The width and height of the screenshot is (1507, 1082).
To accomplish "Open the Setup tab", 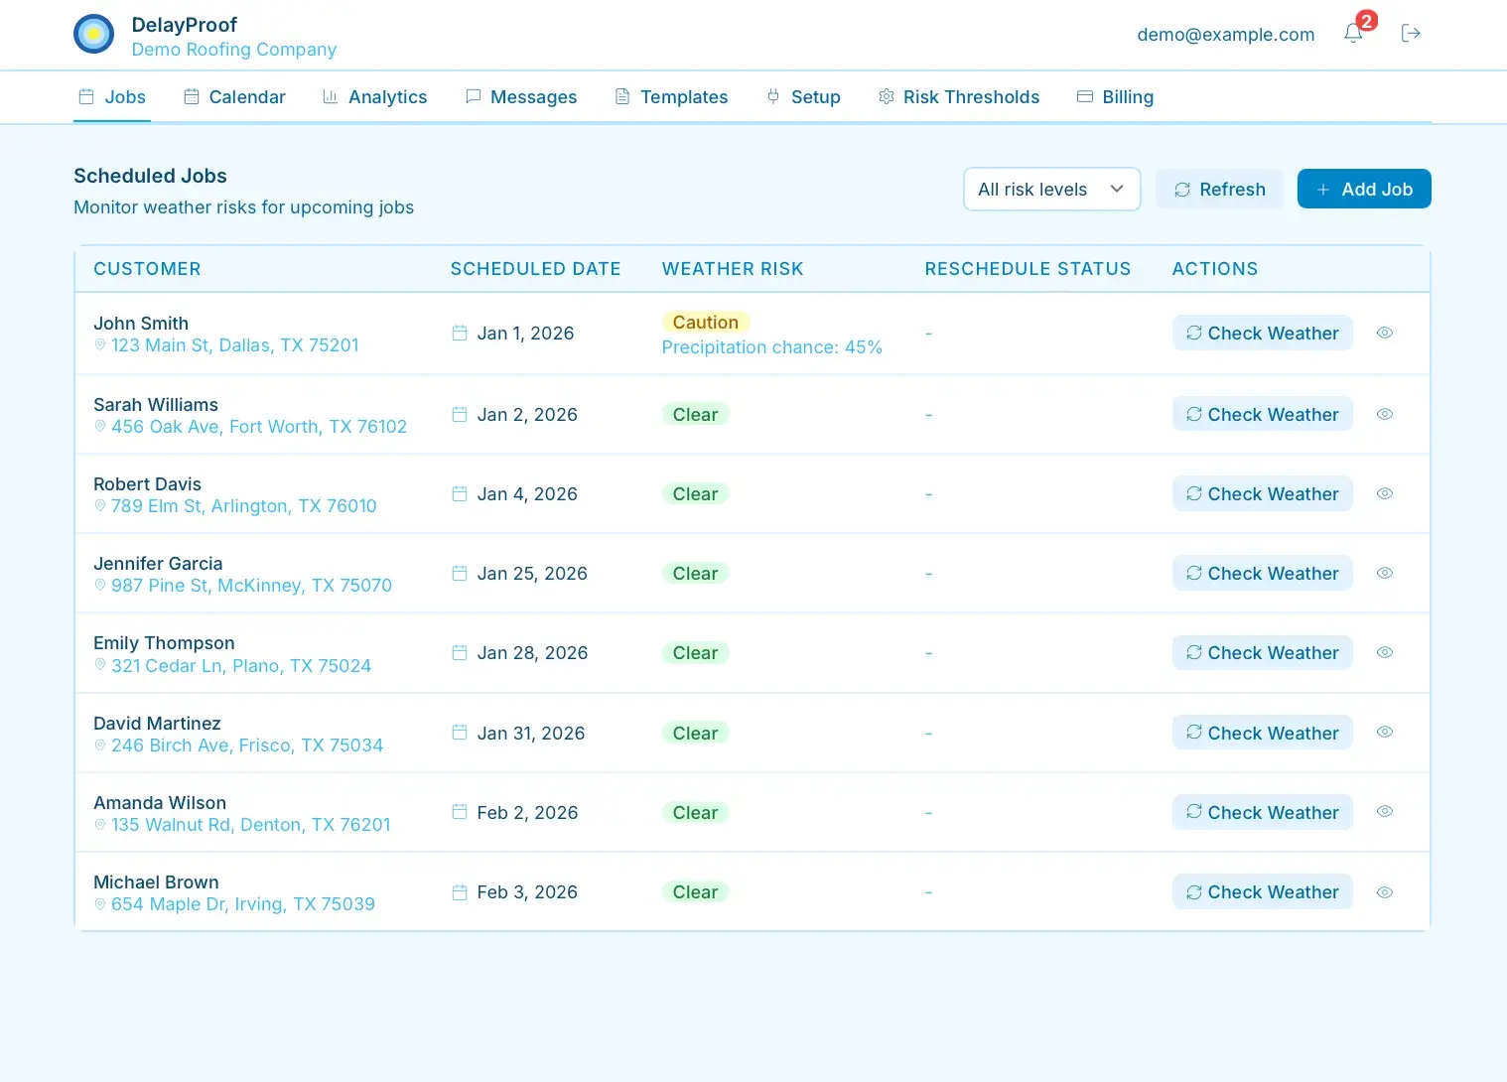I will point(803,97).
